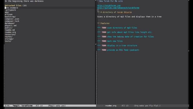Click '(Org waka yas Fly FlyC-)' mode indicator
Screen dimensions: 193x109
click(x=147, y=106)
